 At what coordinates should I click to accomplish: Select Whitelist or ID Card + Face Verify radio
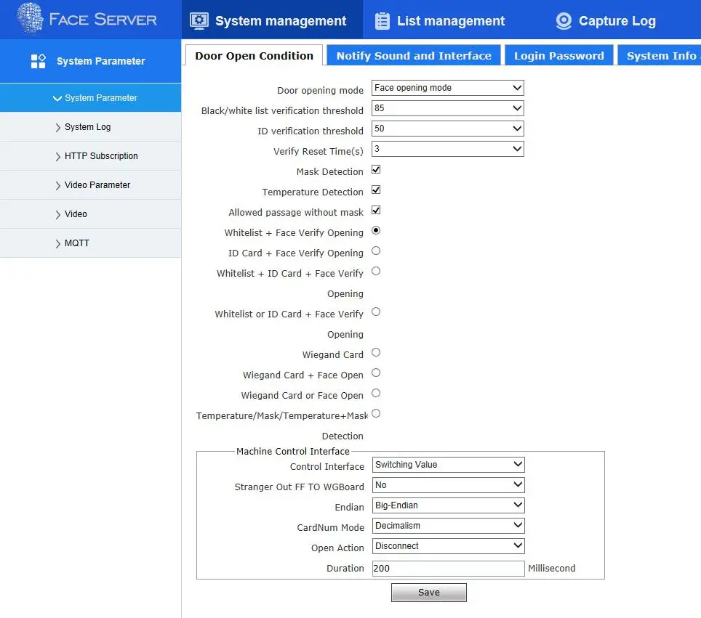376,312
